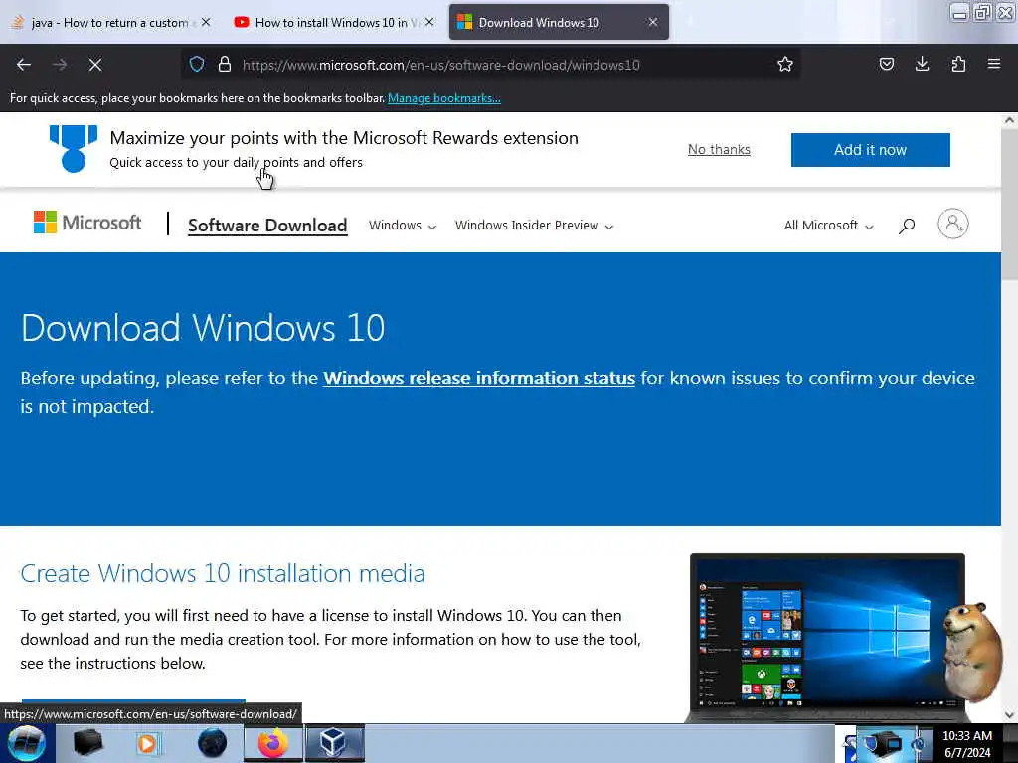Open the Windows Start button
1018x763 pixels.
[x=26, y=743]
